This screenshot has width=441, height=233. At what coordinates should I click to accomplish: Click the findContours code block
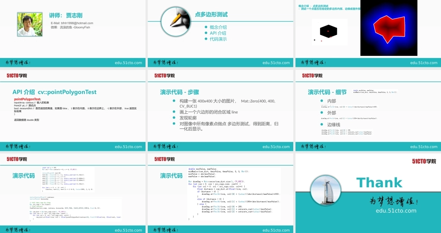[x=75, y=209]
